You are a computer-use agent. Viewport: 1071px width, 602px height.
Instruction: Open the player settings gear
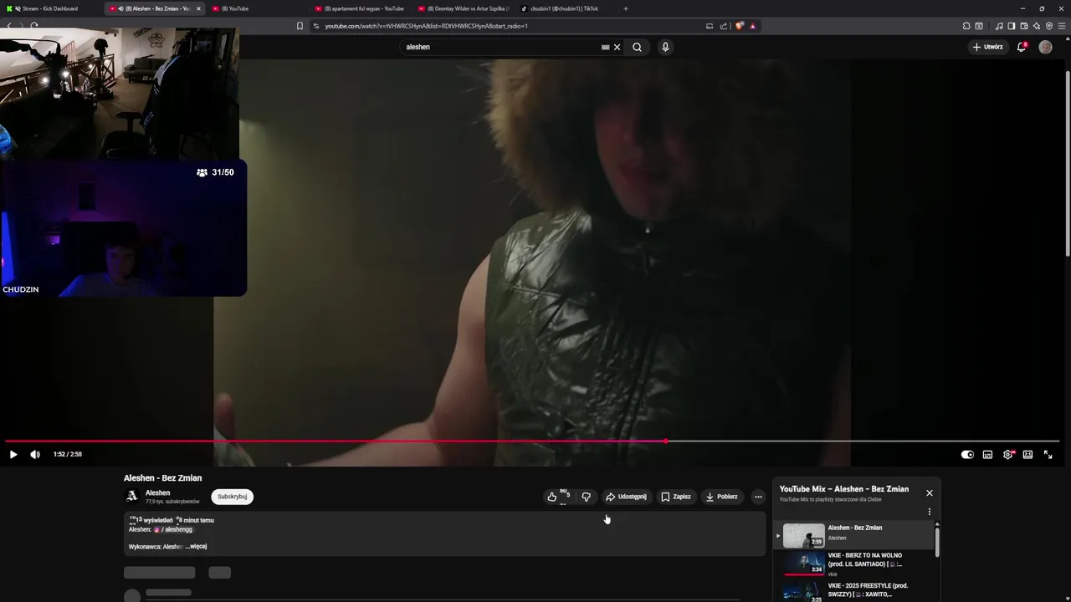coord(1007,455)
